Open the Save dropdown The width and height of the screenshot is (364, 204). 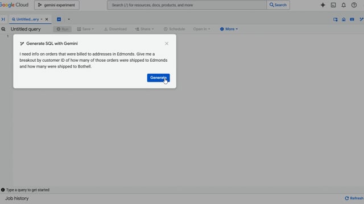pos(85,29)
